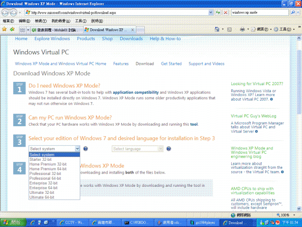Open the Select language dropdown
The width and height of the screenshot is (302, 227).
click(x=137, y=148)
